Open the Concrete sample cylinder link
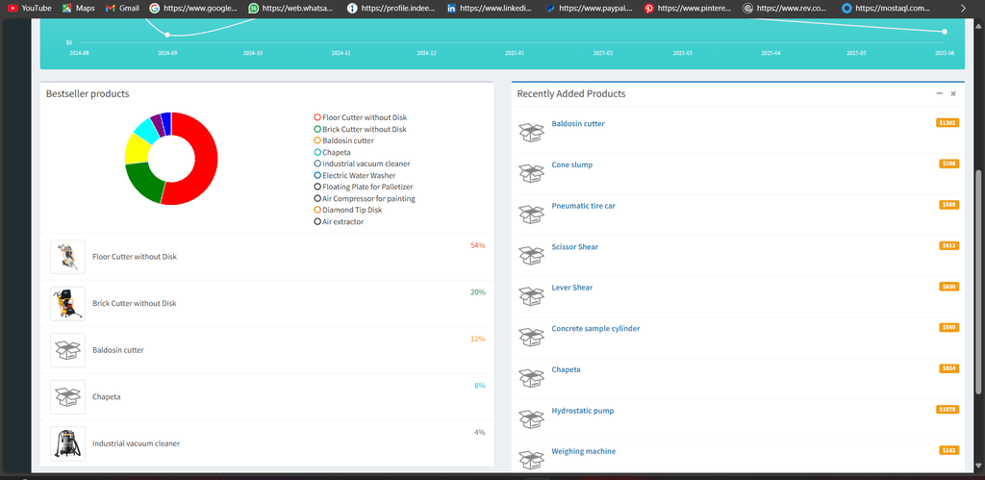 point(595,329)
